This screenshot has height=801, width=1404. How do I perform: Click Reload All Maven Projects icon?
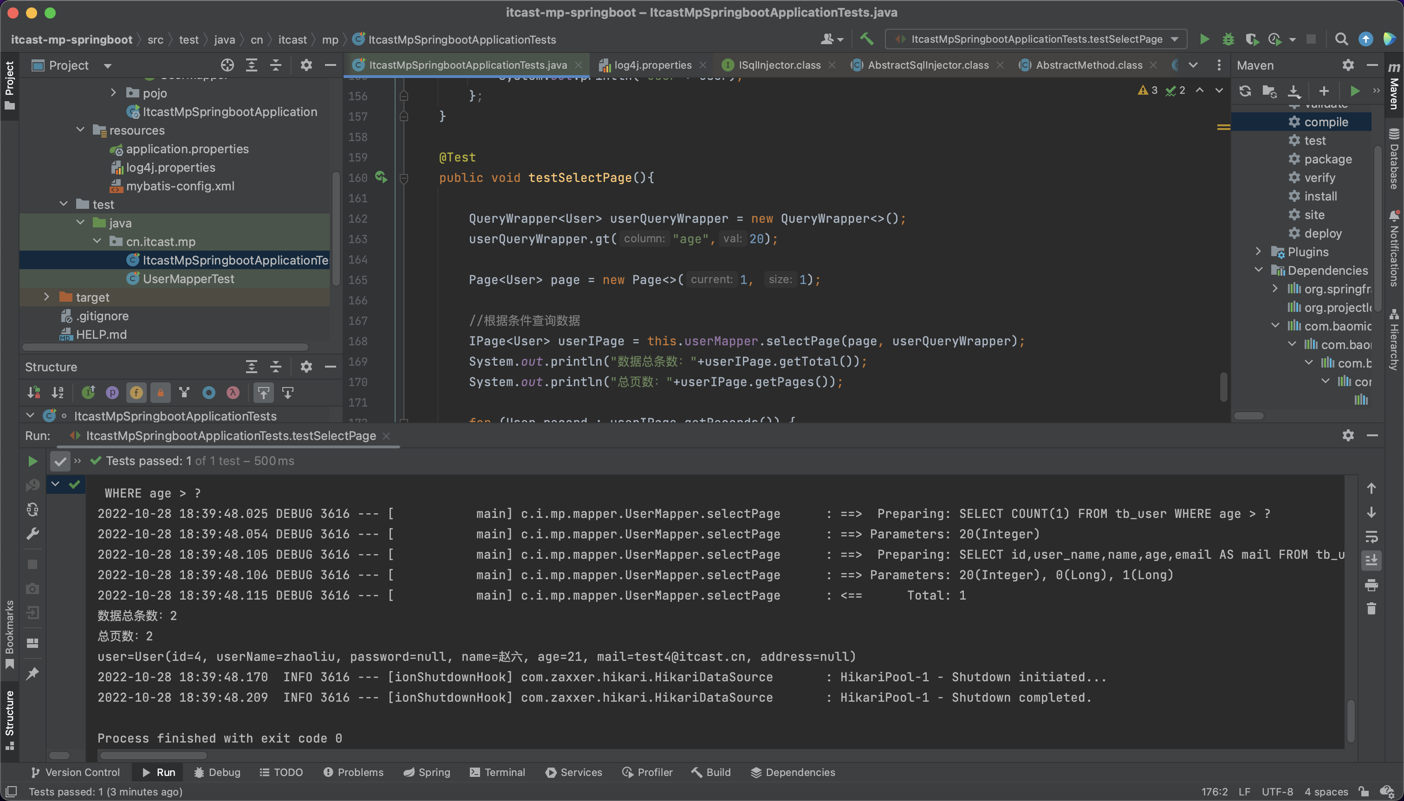1245,91
